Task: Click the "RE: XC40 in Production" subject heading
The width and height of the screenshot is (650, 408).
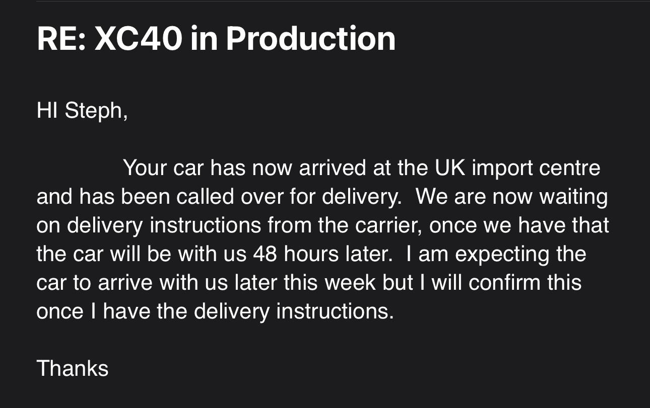Action: tap(216, 38)
